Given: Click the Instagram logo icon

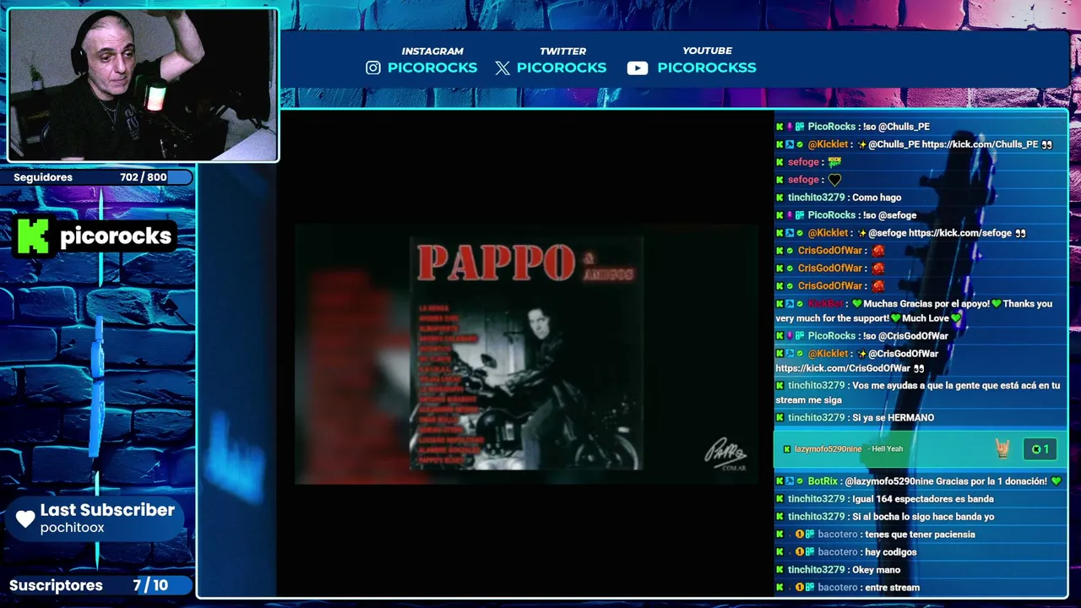Looking at the screenshot, I should [x=373, y=68].
